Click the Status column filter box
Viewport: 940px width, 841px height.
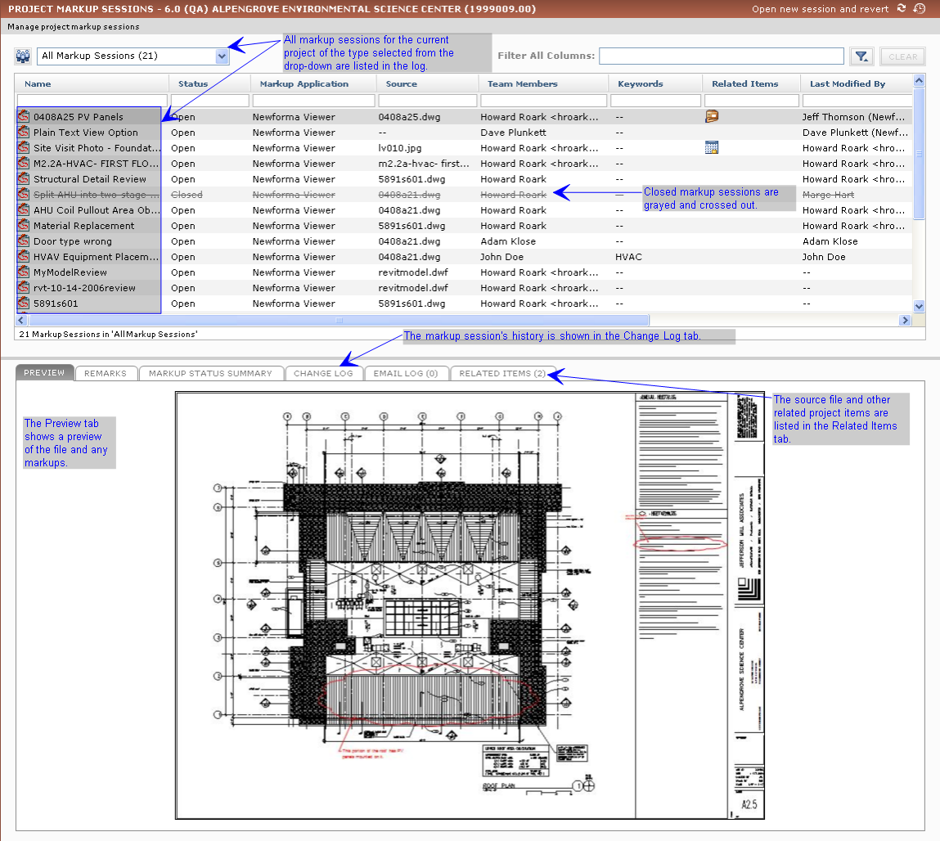tap(209, 101)
